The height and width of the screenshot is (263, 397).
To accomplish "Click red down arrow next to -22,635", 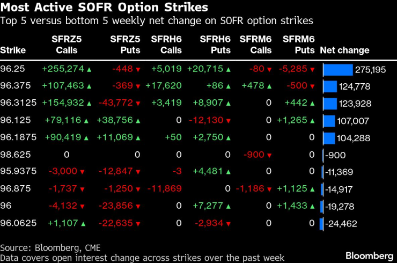I will (x=138, y=224).
